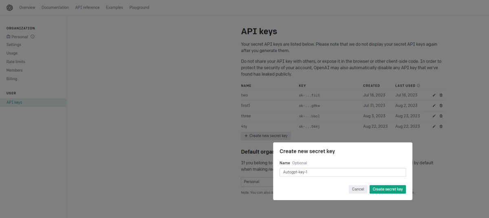
Task: Open Members in the sidebar
Action: pos(14,70)
